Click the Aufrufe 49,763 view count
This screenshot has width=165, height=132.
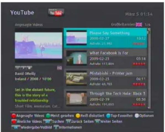tap(101, 84)
